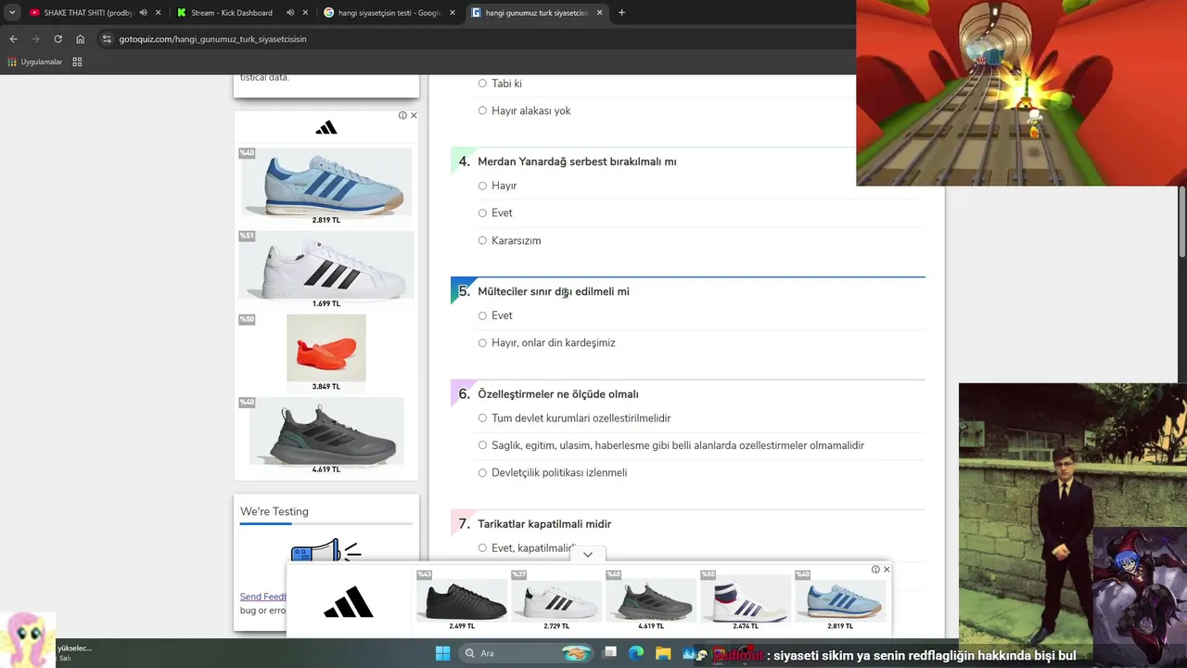
Task: Open the tab search dropdown
Action: [12, 13]
